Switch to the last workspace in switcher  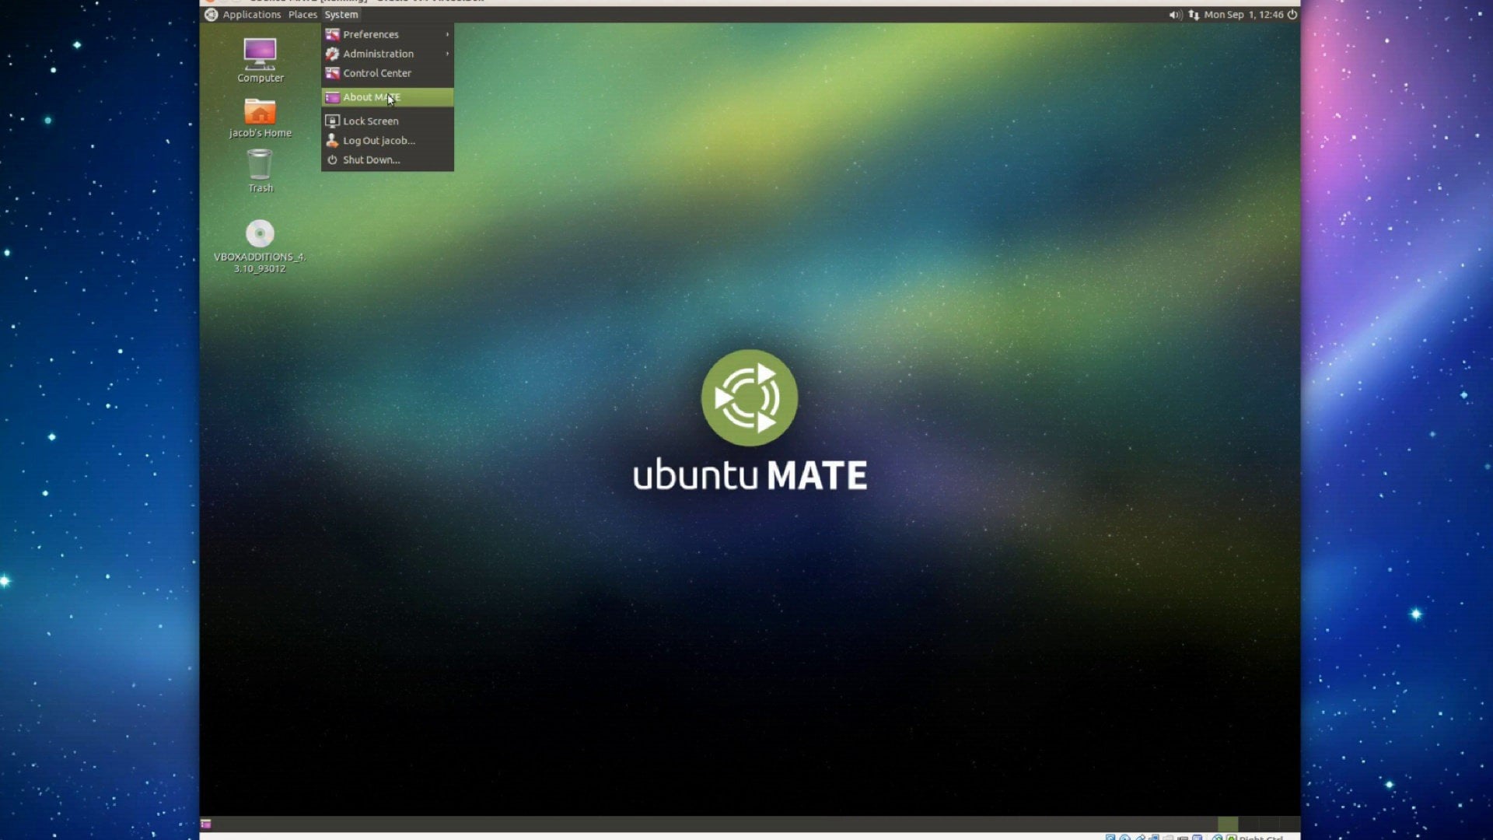pyautogui.click(x=1289, y=824)
